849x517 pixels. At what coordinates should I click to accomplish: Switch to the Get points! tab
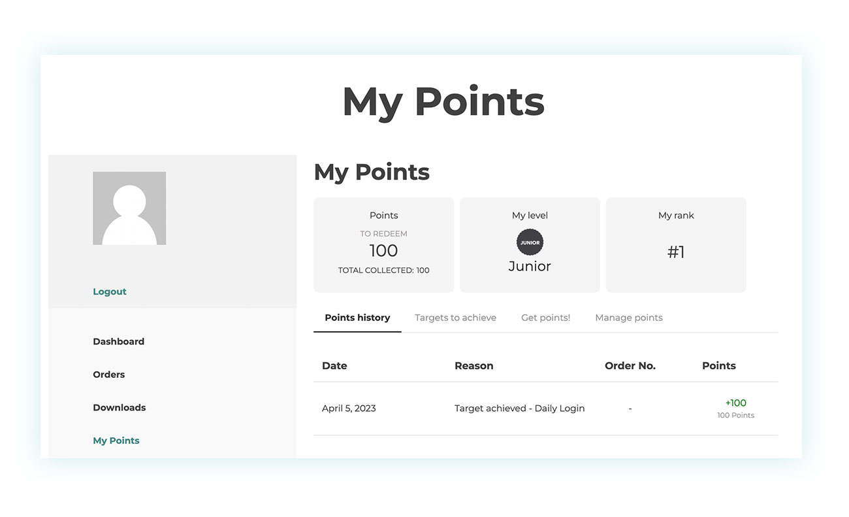pos(545,318)
